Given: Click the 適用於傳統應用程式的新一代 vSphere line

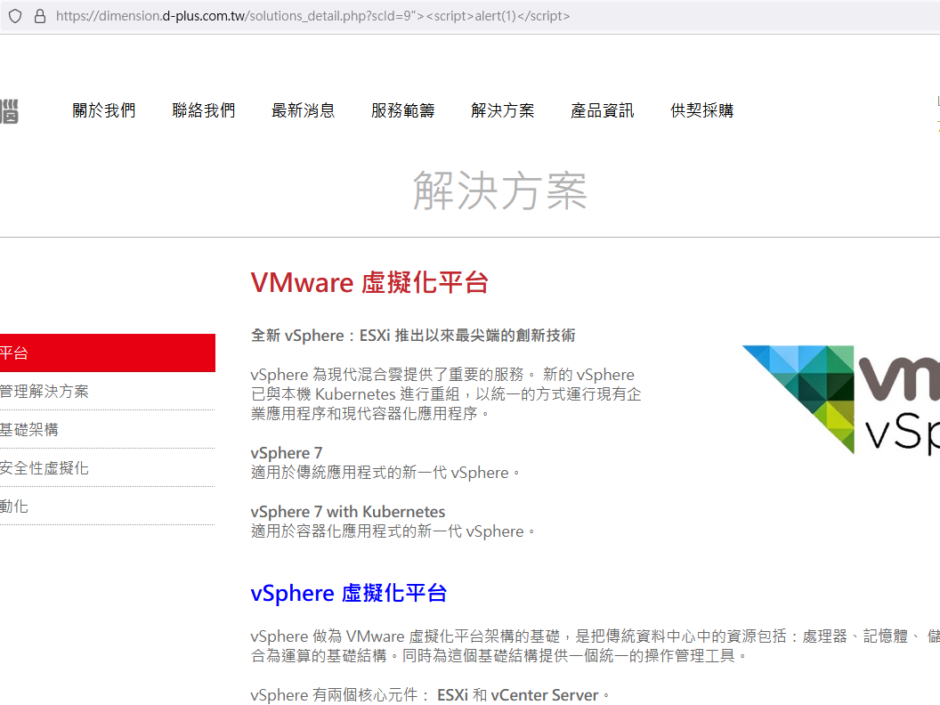Looking at the screenshot, I should [x=385, y=473].
